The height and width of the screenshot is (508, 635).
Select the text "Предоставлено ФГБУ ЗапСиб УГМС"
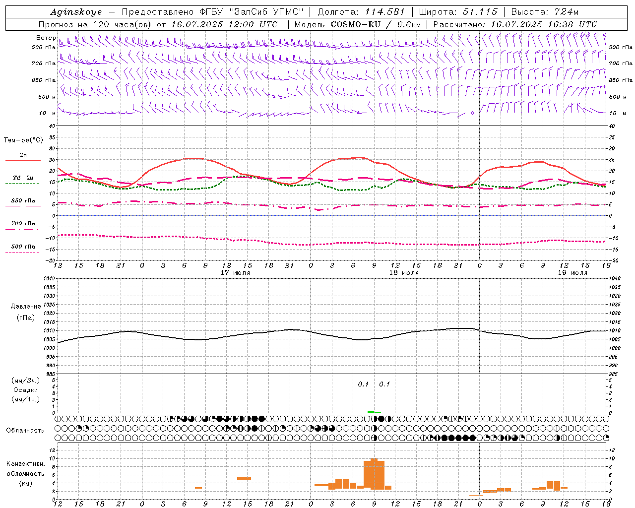pos(212,12)
